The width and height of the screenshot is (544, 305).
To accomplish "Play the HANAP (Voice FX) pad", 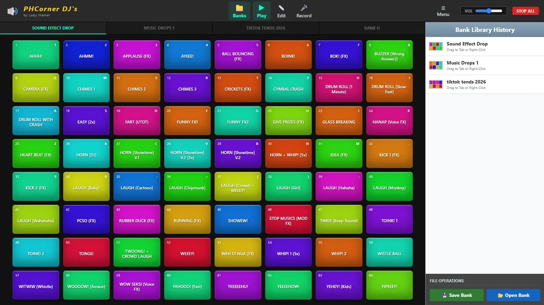I will [x=389, y=121].
